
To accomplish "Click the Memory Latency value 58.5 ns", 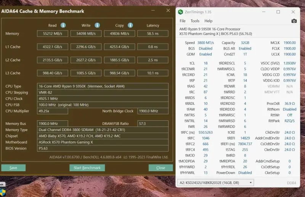I will [153, 34].
